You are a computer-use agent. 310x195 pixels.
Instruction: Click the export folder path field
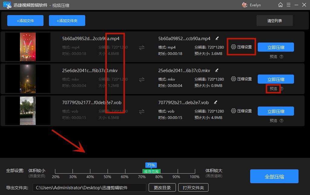(x=89, y=187)
